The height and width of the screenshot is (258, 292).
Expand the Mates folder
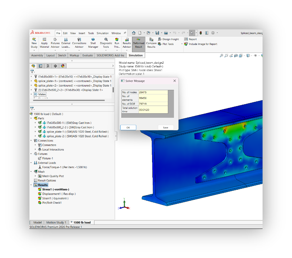[31, 94]
